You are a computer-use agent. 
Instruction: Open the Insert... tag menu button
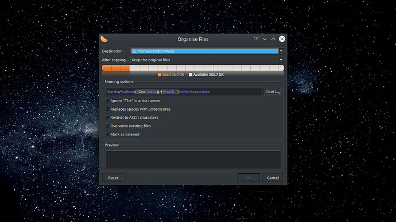(x=272, y=91)
